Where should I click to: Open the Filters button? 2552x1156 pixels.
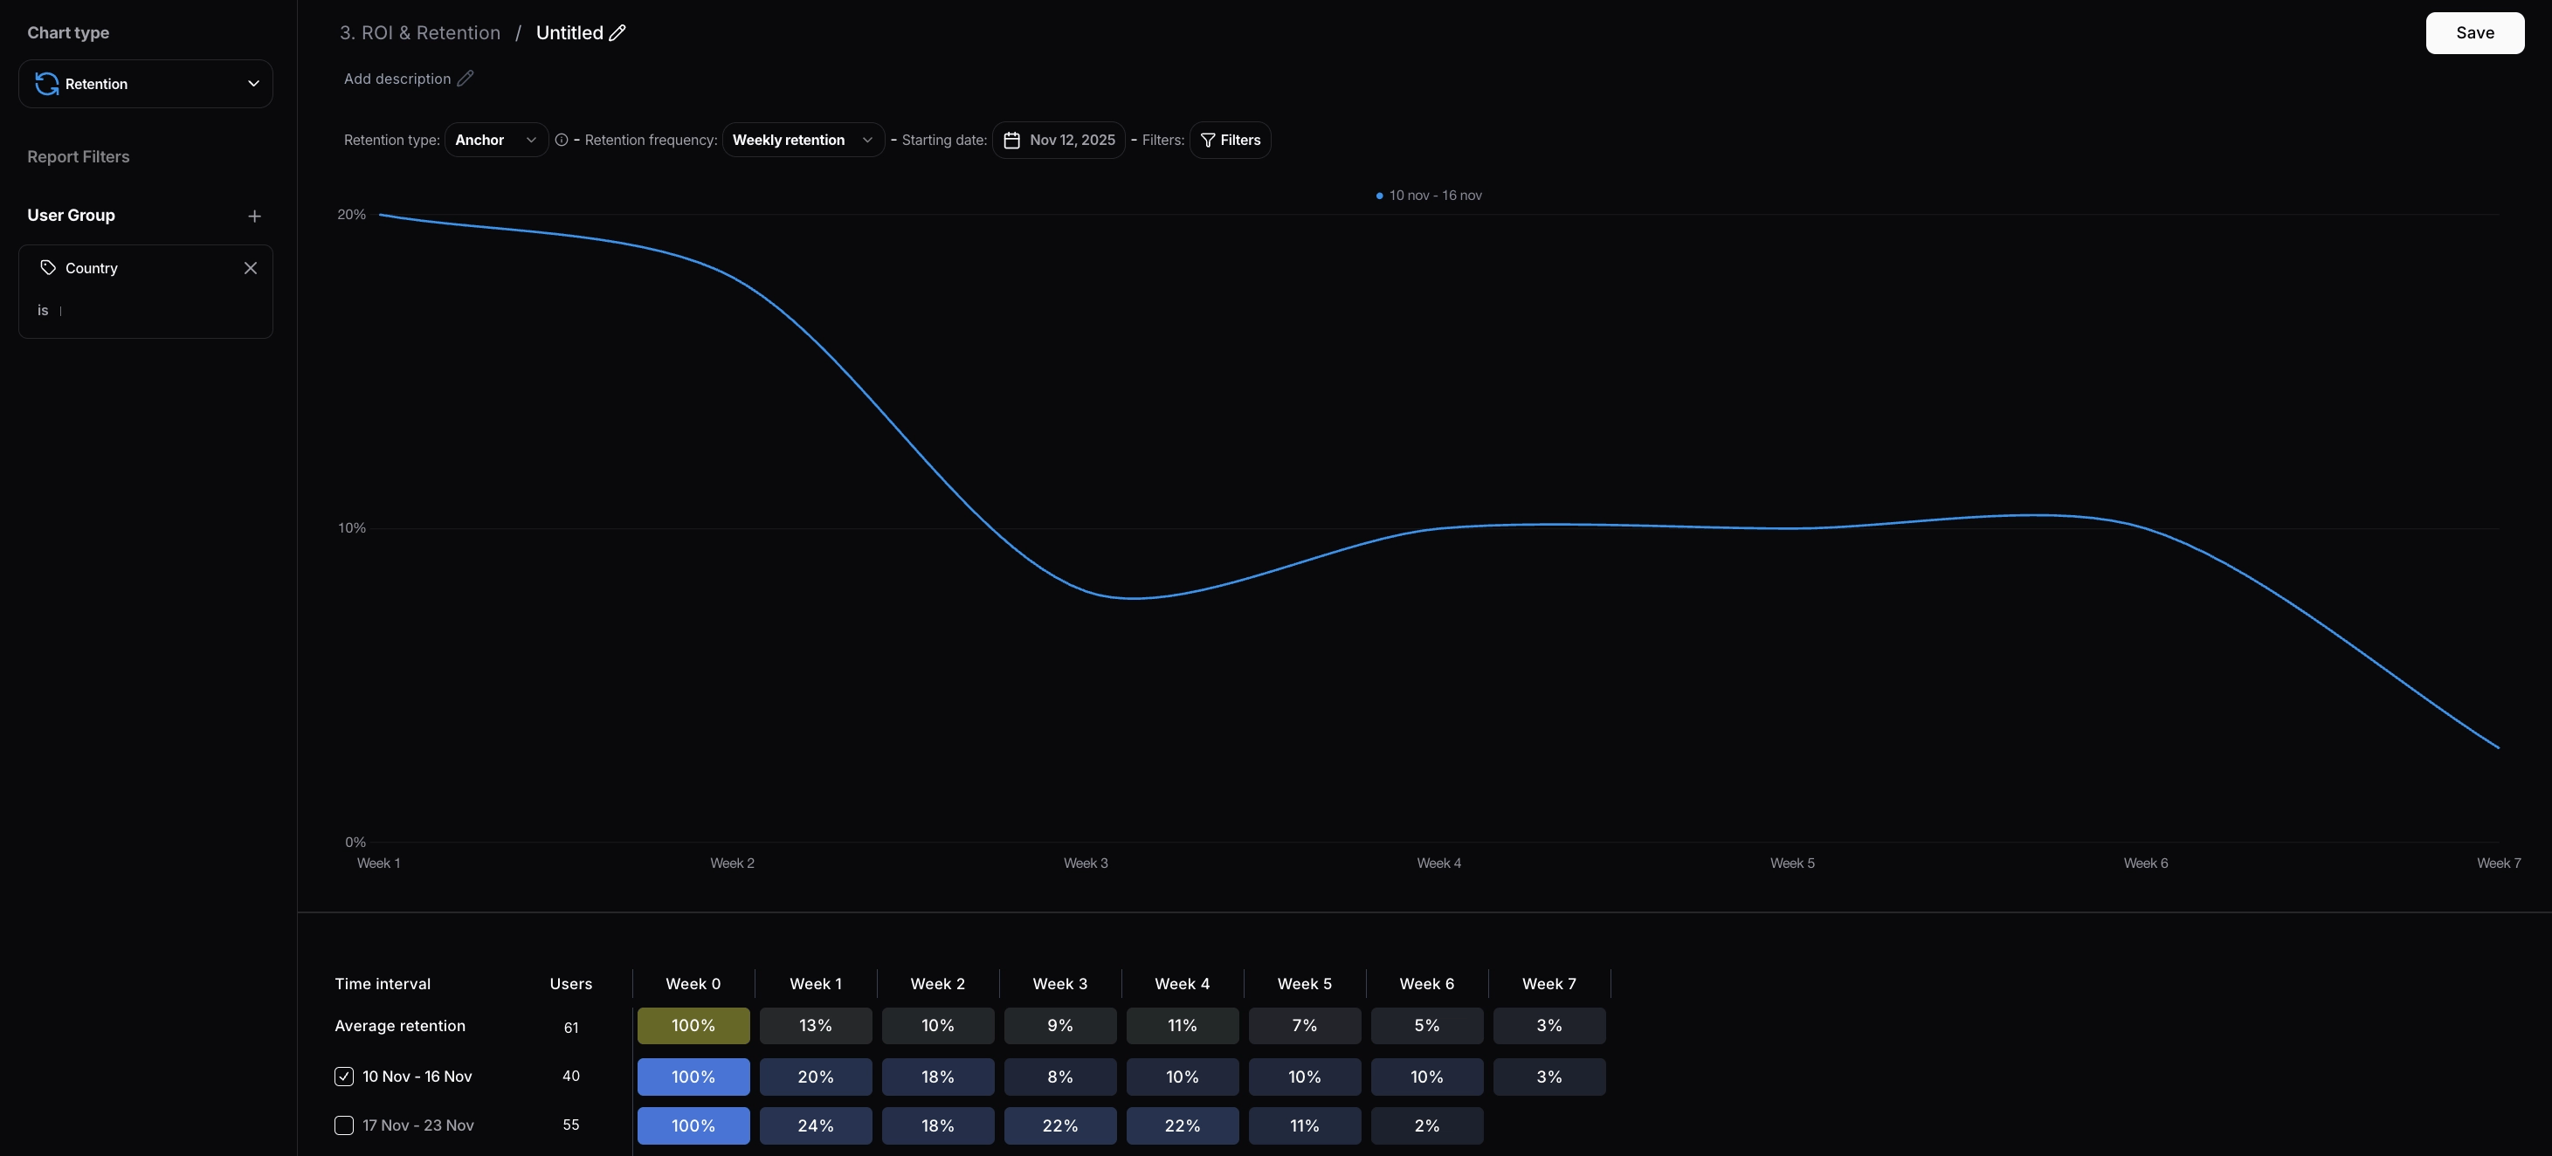pyautogui.click(x=1231, y=141)
